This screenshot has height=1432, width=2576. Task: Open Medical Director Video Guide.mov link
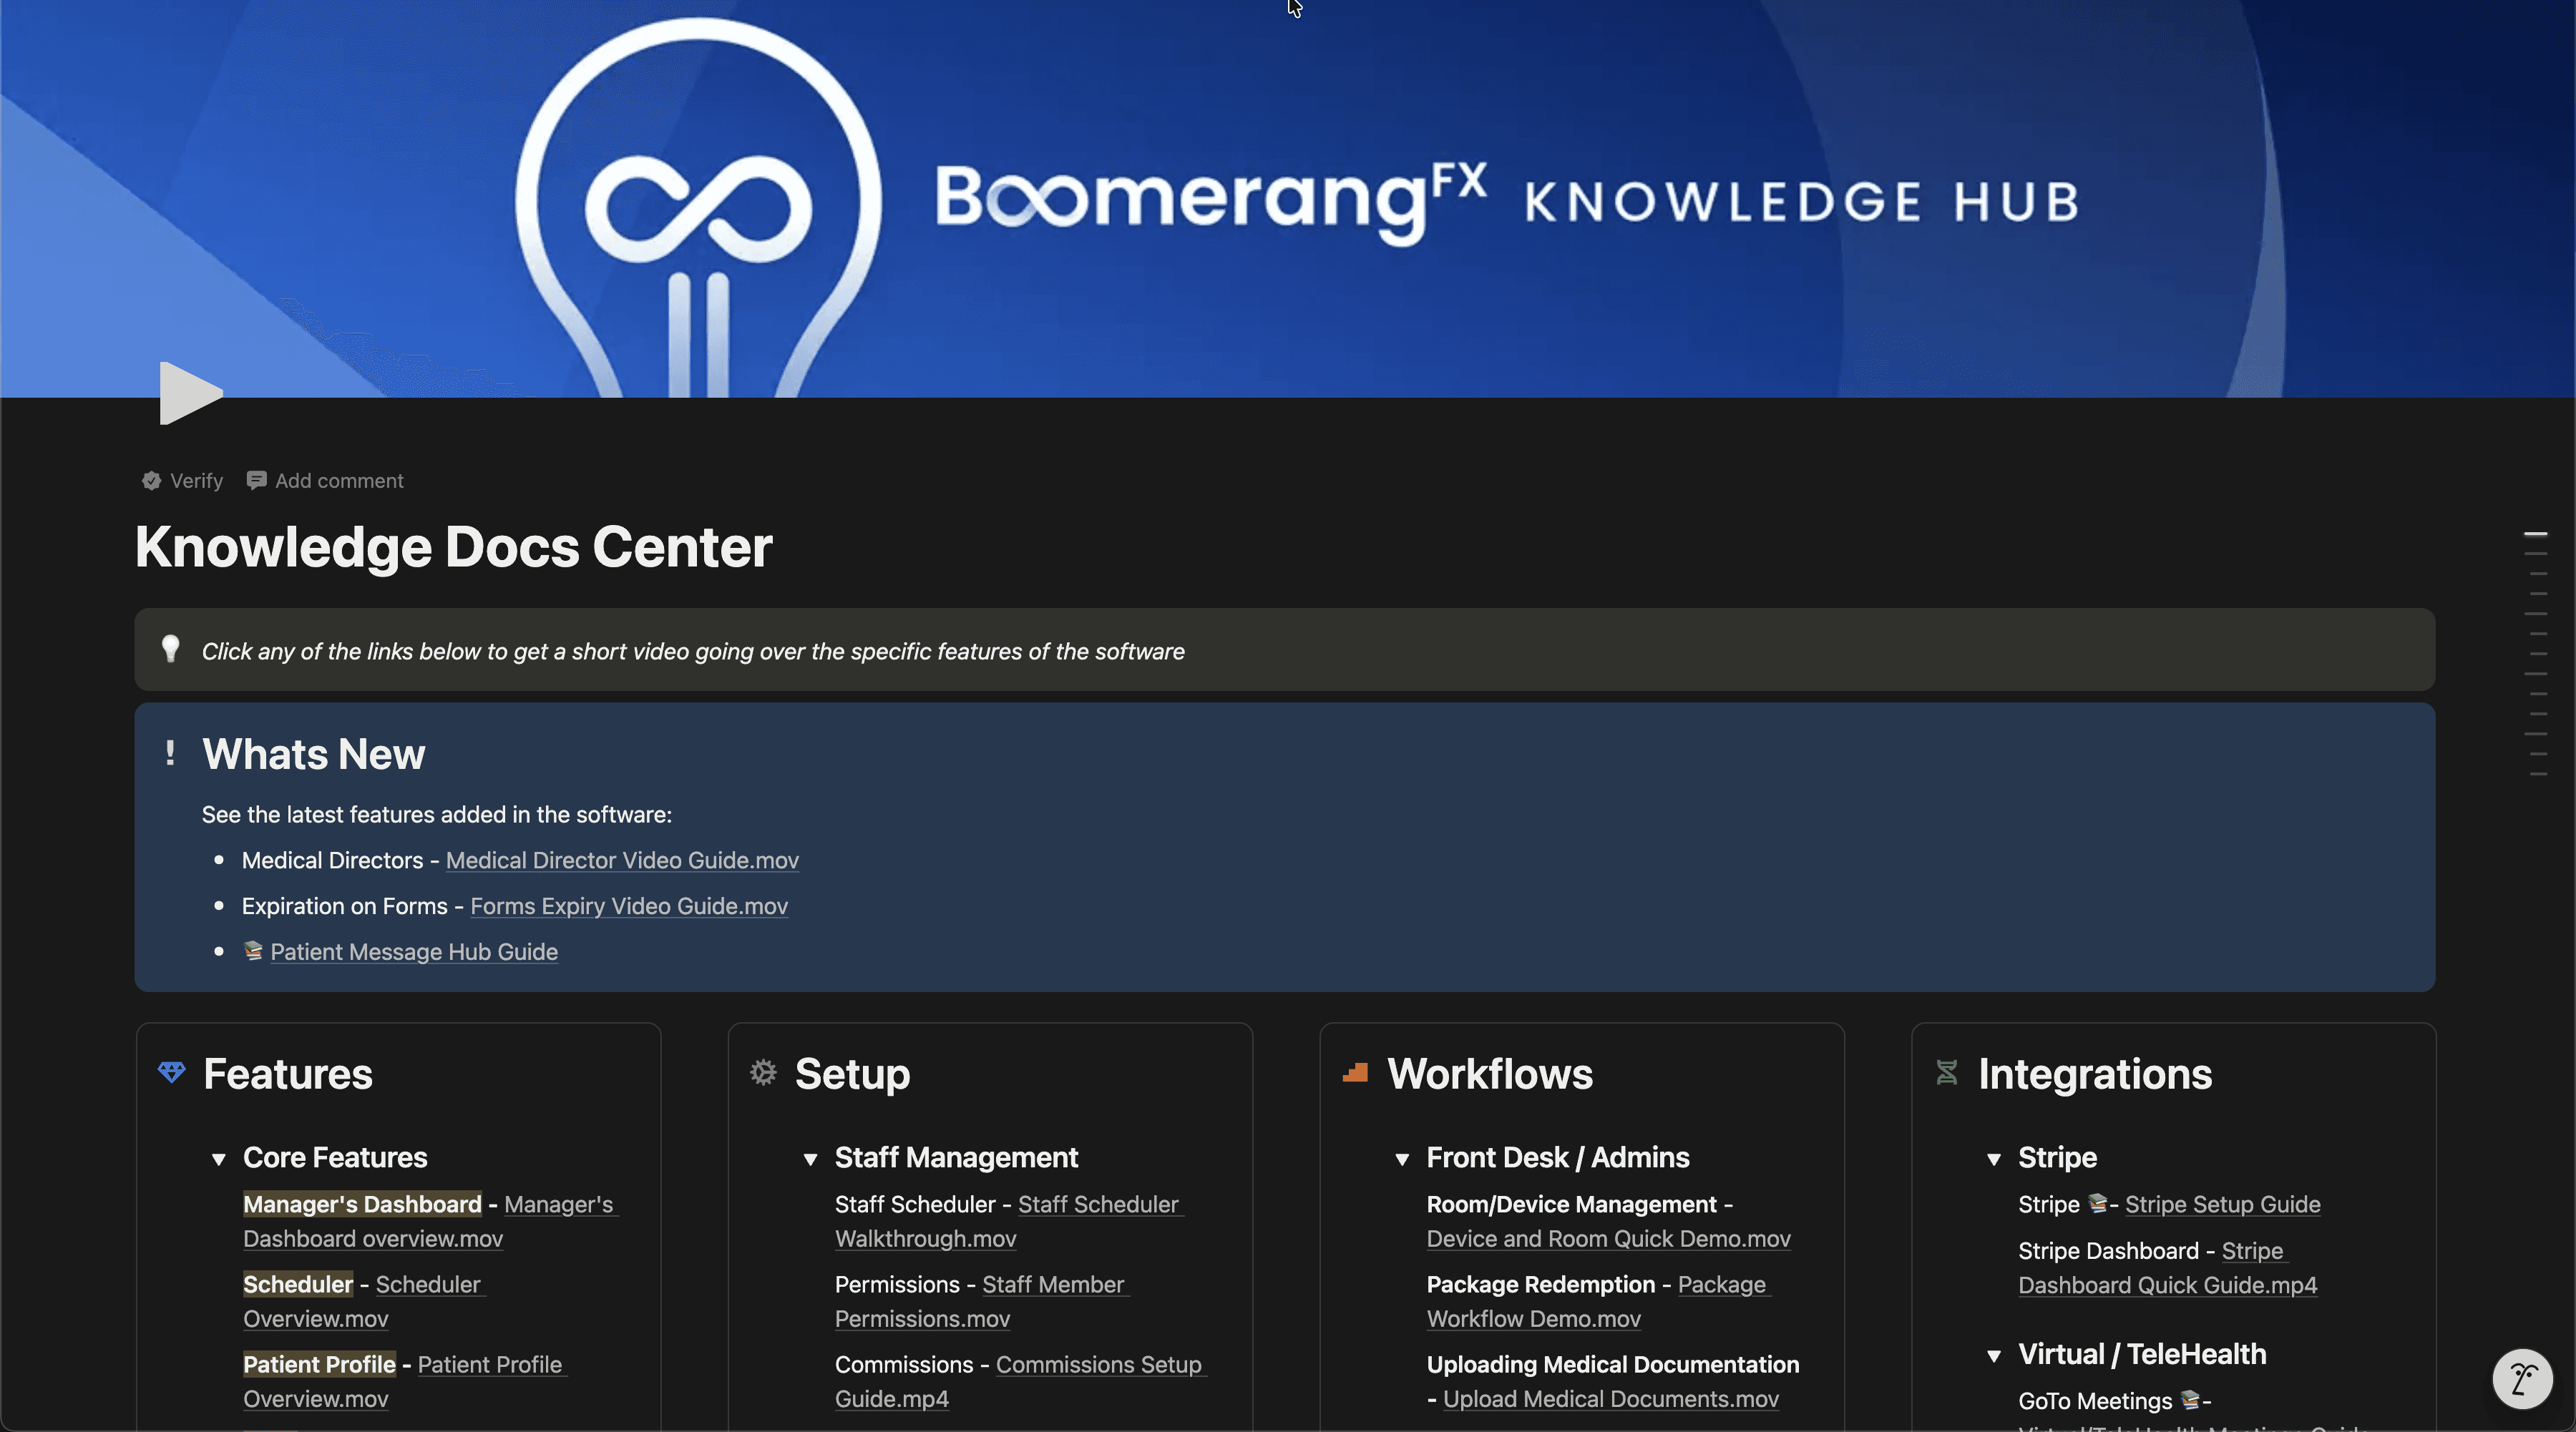coord(621,860)
